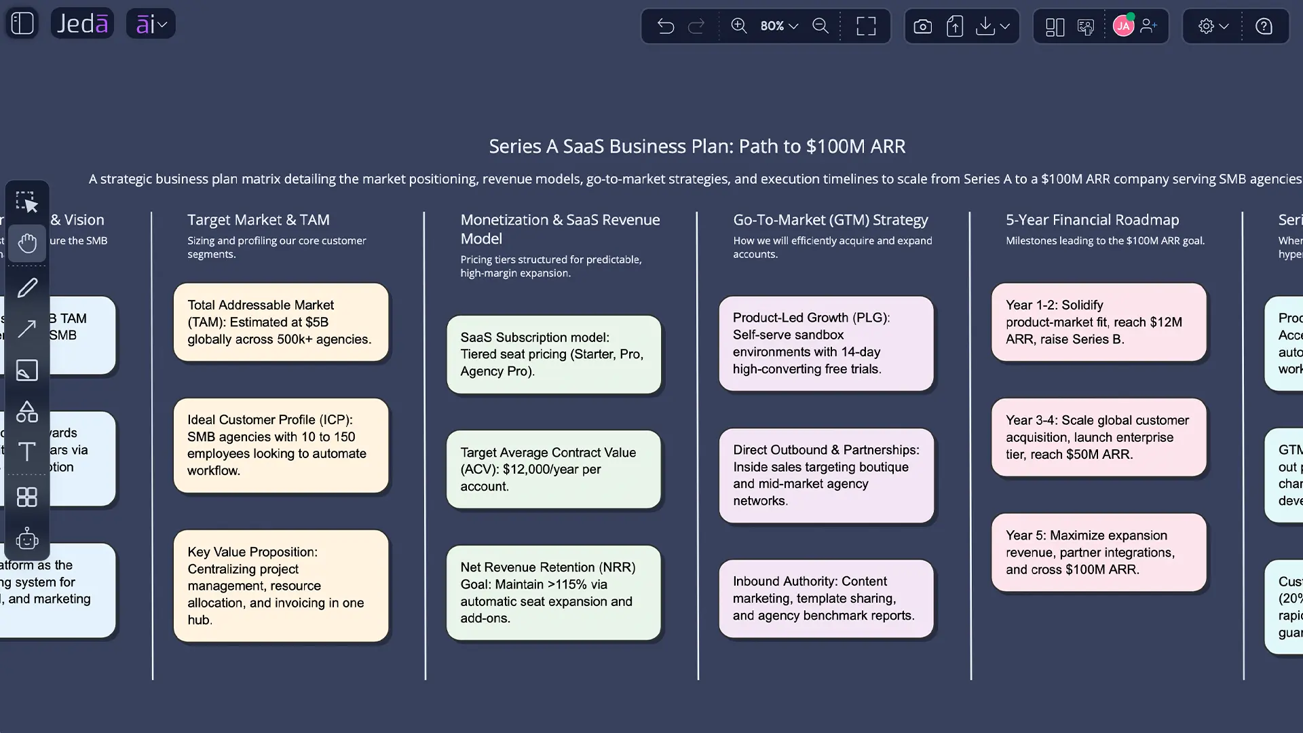Zoom in on the canvas
The image size is (1303, 733).
[x=738, y=26]
